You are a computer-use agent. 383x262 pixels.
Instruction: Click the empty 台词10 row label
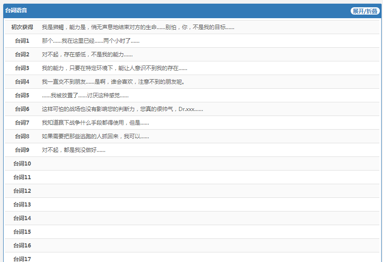22,164
